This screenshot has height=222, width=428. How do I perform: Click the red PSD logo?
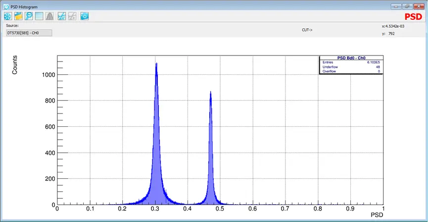coord(413,17)
